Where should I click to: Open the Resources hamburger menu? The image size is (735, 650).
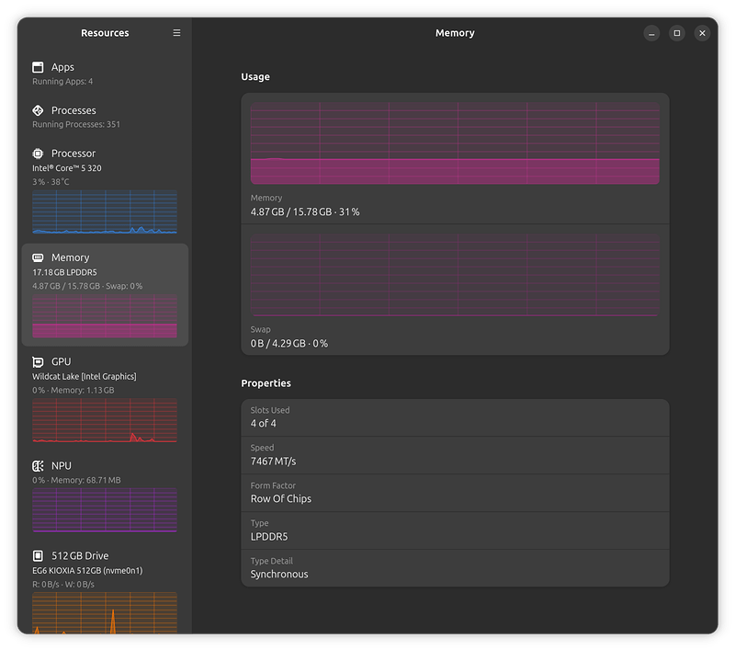point(176,33)
